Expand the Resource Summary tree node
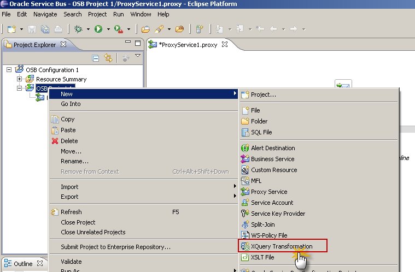The width and height of the screenshot is (415, 272). click(20, 79)
